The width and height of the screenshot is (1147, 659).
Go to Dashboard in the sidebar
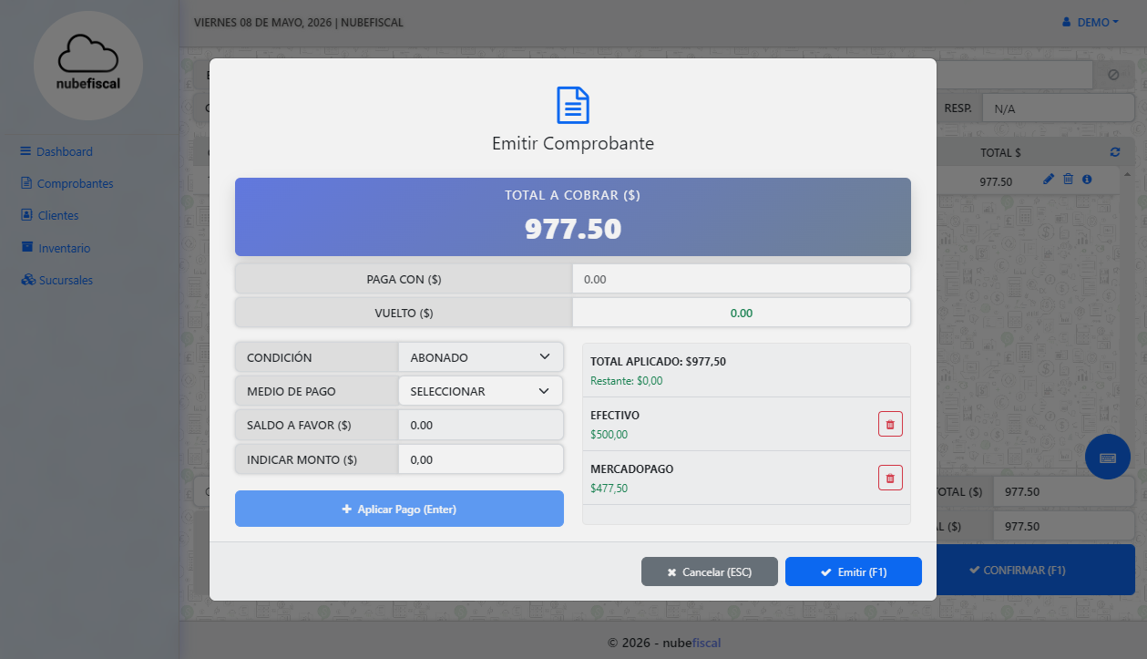pos(56,151)
